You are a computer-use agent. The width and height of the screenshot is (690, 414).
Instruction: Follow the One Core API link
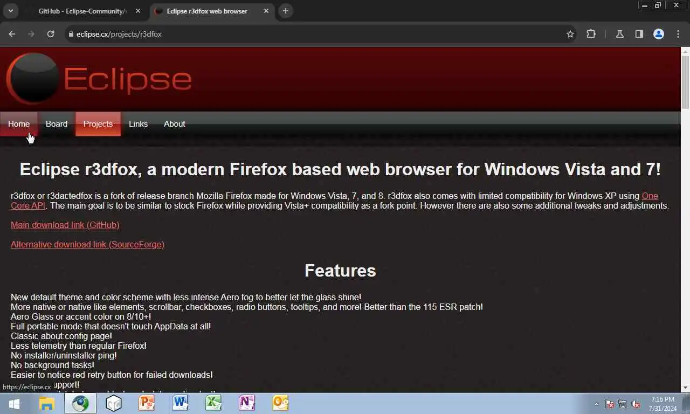(x=650, y=196)
